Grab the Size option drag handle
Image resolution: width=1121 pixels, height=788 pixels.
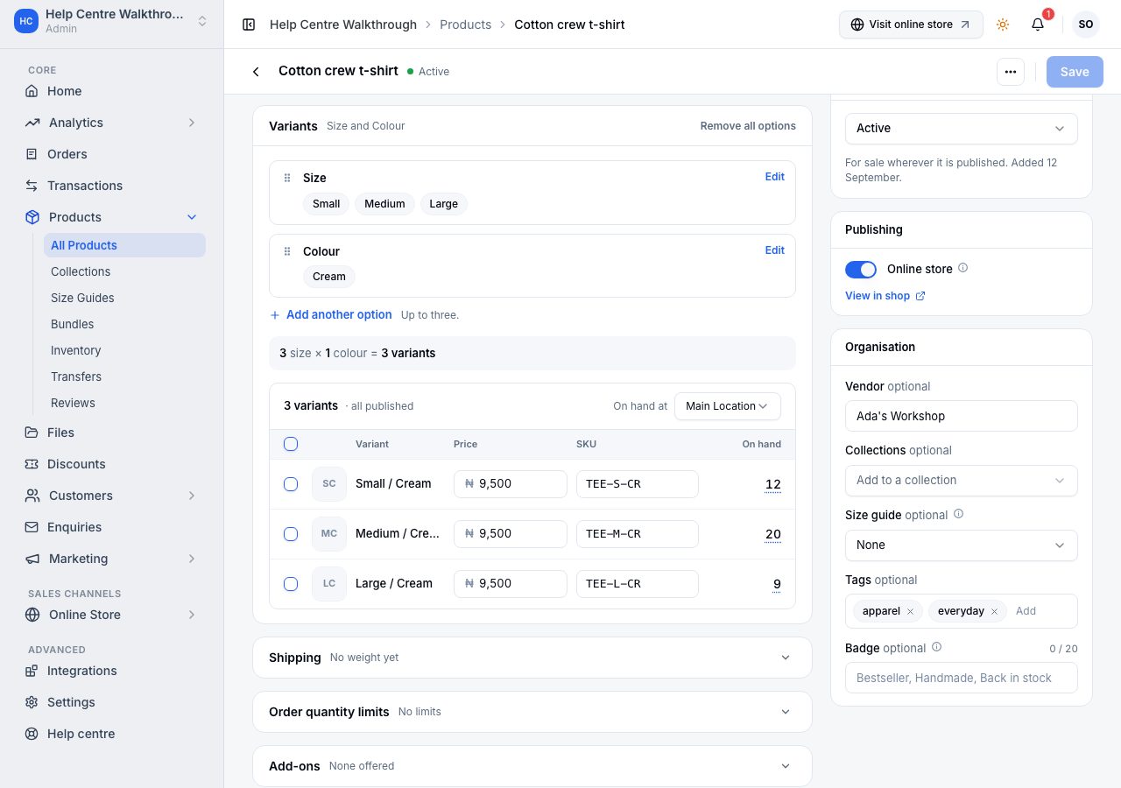coord(287,178)
